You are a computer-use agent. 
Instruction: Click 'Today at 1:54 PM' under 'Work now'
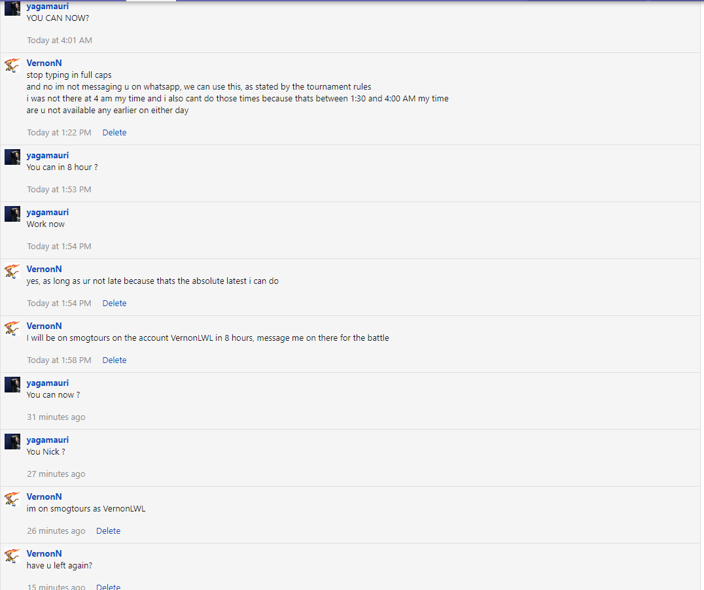[x=59, y=247]
